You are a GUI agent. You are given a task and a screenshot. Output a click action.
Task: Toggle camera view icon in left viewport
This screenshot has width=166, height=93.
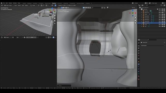(55, 21)
